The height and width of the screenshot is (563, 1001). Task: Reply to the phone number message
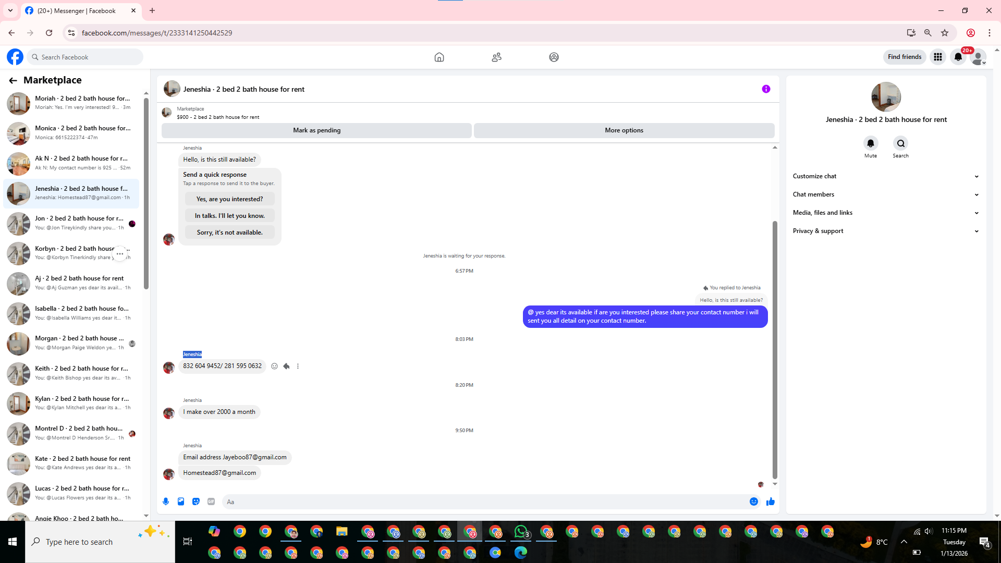point(286,366)
